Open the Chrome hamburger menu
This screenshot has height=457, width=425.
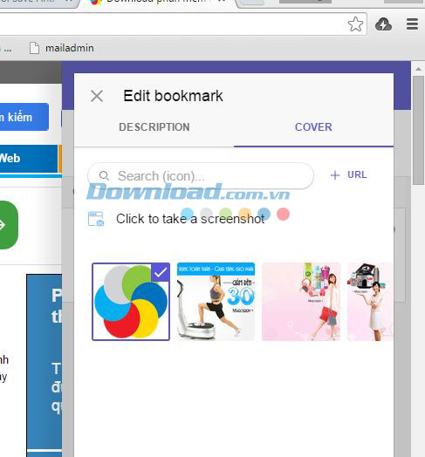(x=412, y=24)
